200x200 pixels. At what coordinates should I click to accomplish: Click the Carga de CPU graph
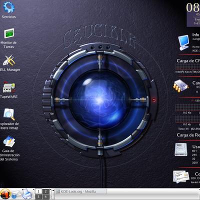click(188, 67)
